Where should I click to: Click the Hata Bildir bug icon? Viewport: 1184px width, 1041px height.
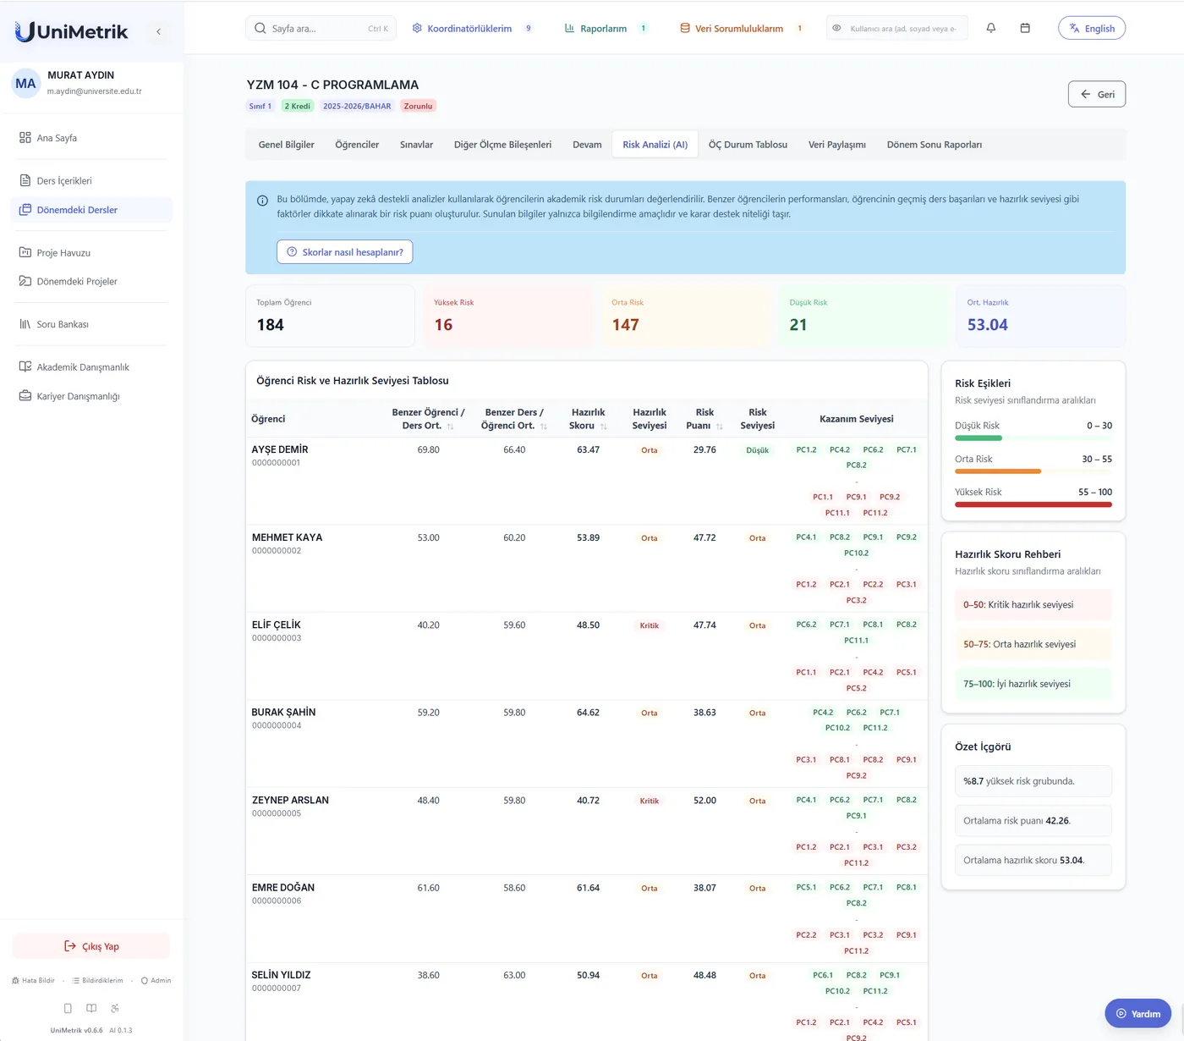click(x=15, y=981)
